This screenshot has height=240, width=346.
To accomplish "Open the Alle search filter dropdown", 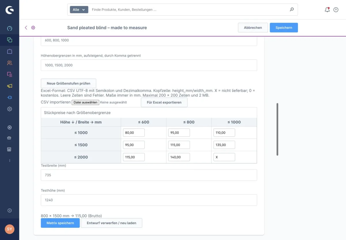I will 79,9.
